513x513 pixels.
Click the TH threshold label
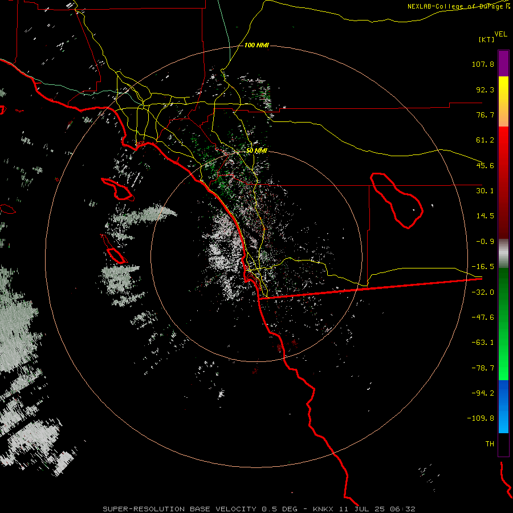click(490, 444)
